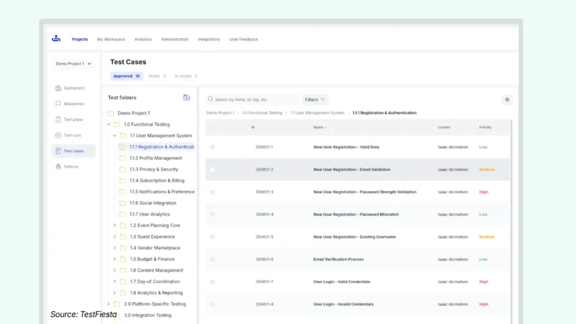Click folder icon for 1.1.7 User Analytics
The height and width of the screenshot is (324, 576).
coord(122,214)
